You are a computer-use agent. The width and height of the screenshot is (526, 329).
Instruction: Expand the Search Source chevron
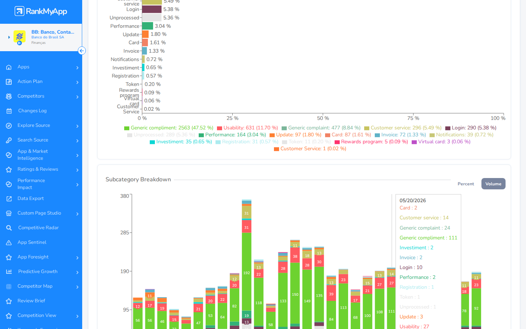coord(77,141)
